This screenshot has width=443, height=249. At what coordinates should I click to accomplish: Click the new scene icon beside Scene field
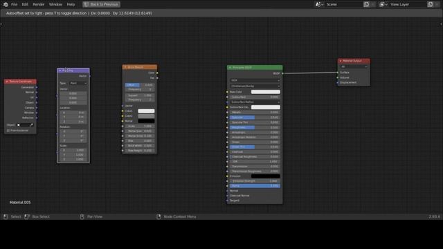367,4
